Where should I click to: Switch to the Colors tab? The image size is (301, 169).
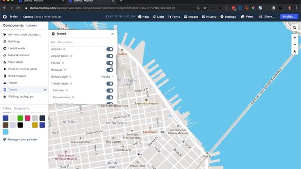coord(7,108)
